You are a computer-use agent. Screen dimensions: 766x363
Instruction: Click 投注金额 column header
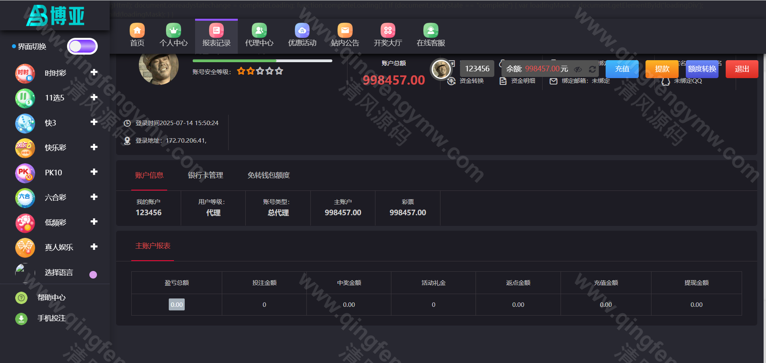(x=265, y=283)
